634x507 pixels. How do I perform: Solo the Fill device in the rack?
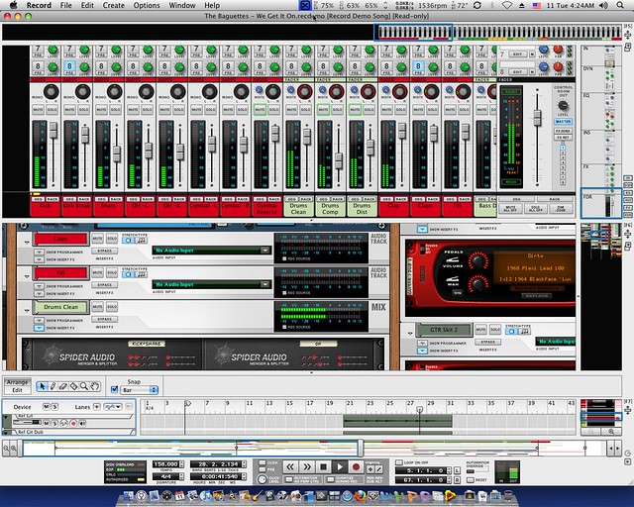[x=112, y=273]
